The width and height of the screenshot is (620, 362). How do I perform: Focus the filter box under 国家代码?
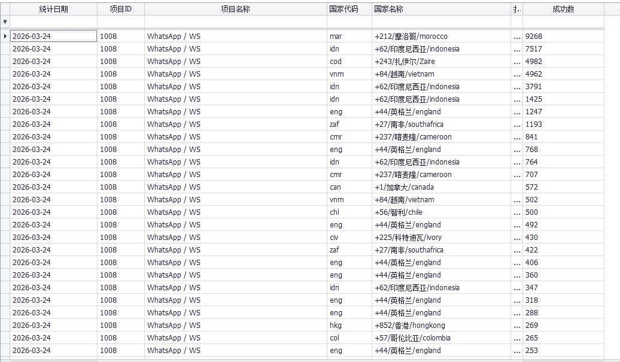pyautogui.click(x=349, y=22)
